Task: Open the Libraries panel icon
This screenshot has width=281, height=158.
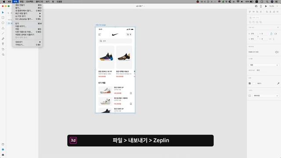Action: pos(3,144)
